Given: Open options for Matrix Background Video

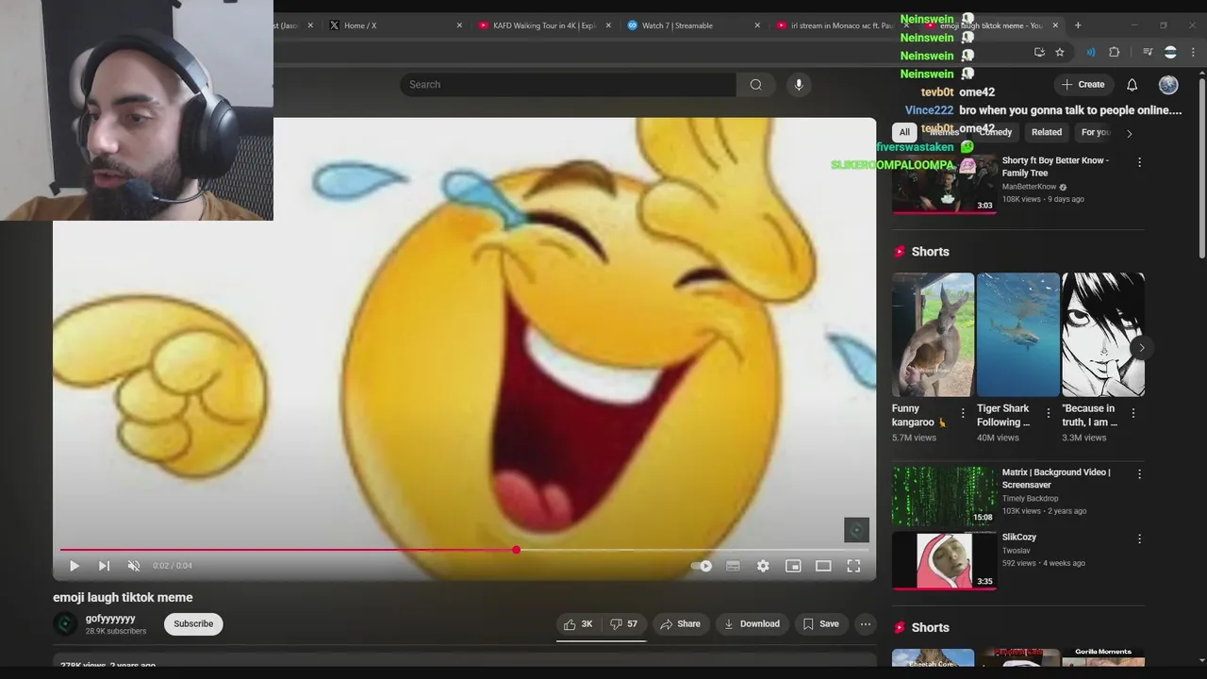Looking at the screenshot, I should [x=1139, y=474].
